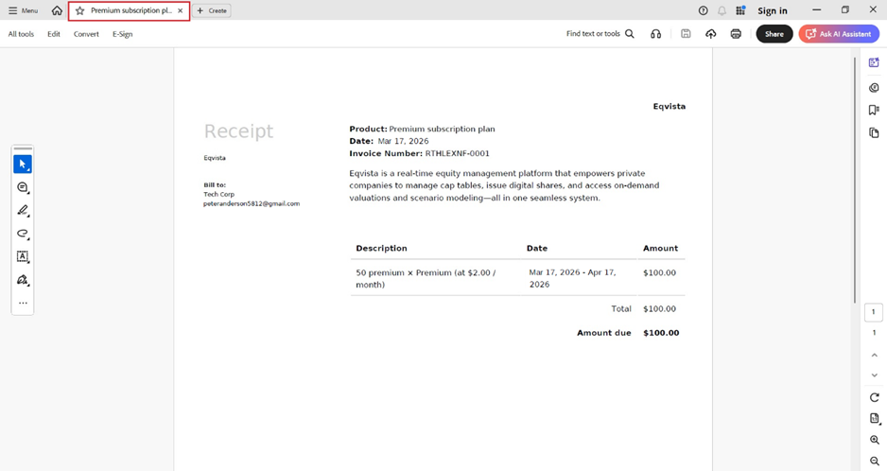Viewport: 887px width, 471px height.
Task: Click Sign in
Action: (773, 10)
